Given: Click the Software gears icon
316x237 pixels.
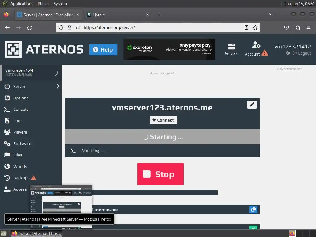Looking at the screenshot, I should pos(7,143).
